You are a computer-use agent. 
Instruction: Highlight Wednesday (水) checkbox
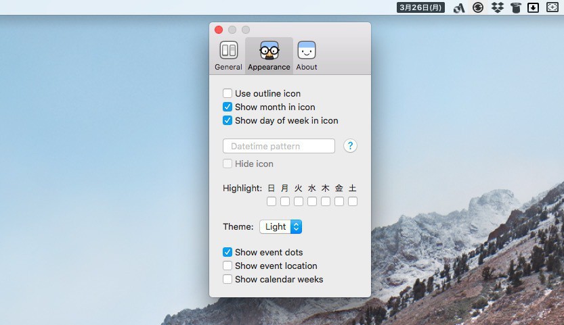pyautogui.click(x=312, y=201)
